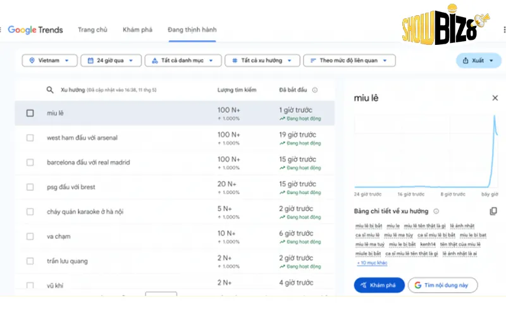Click the miu lê ma tuý related query

(370, 245)
